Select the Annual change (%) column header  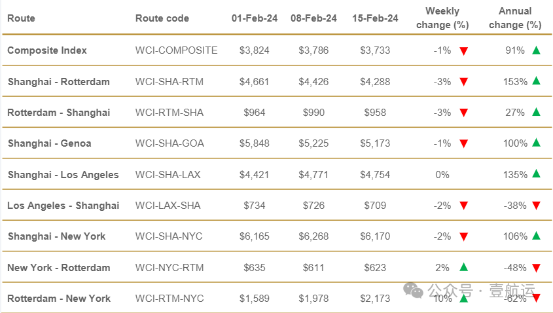515,18
